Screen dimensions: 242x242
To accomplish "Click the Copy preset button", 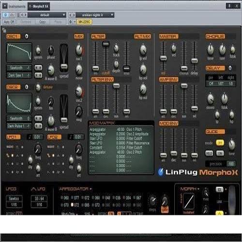I will pos(43,22).
